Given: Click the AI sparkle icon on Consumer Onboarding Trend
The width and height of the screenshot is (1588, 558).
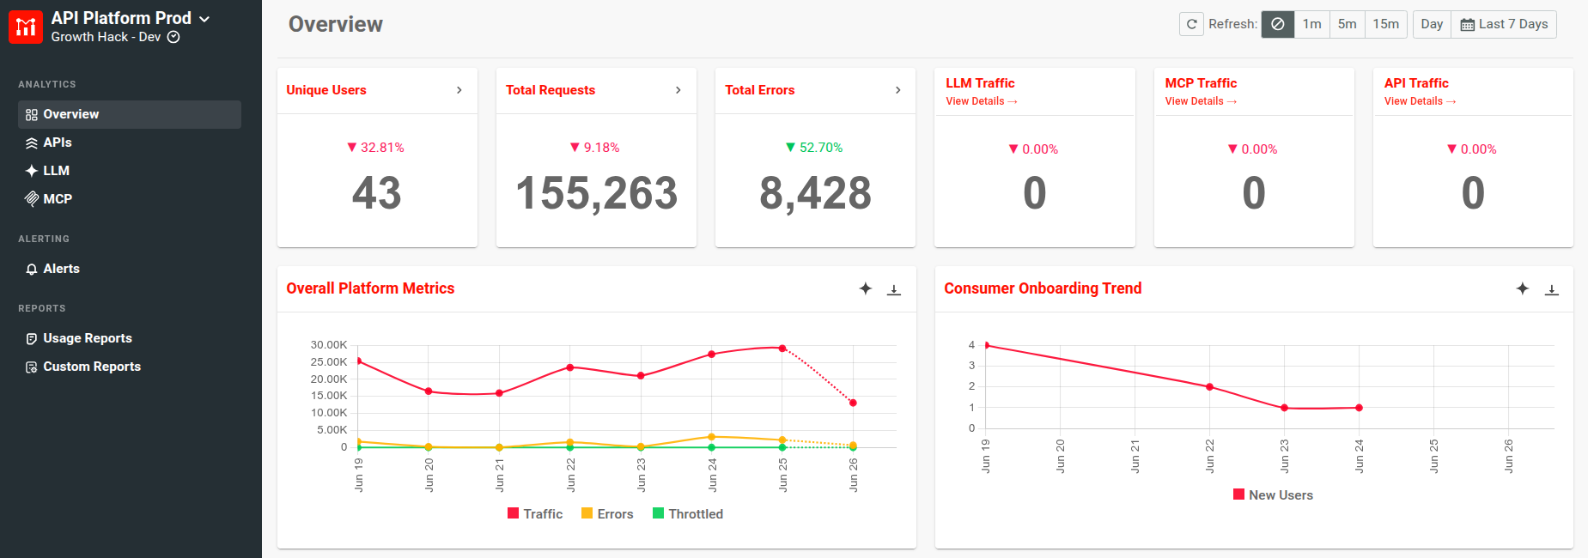Looking at the screenshot, I should coord(1523,288).
